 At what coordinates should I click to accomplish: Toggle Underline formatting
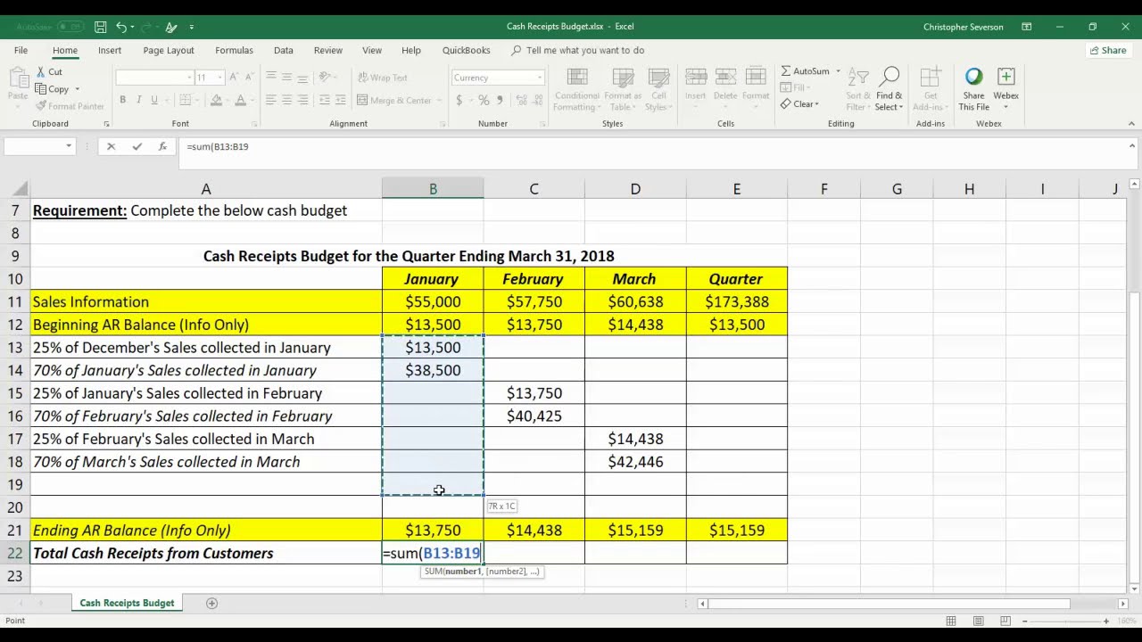point(154,100)
